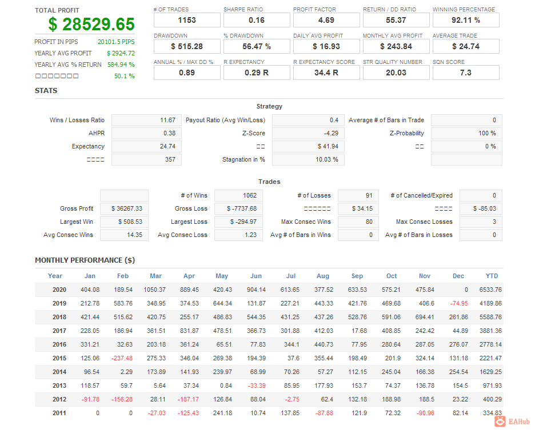Click the Jun column header
The height and width of the screenshot is (430, 535).
[x=256, y=276]
